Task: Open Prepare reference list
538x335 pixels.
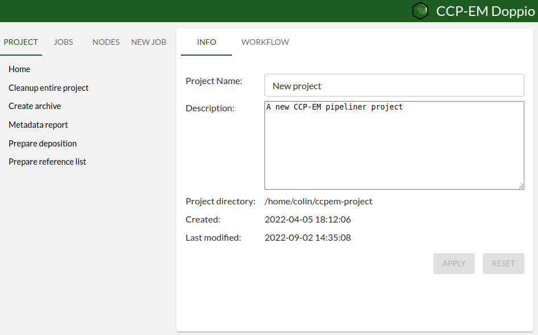Action: (47, 161)
